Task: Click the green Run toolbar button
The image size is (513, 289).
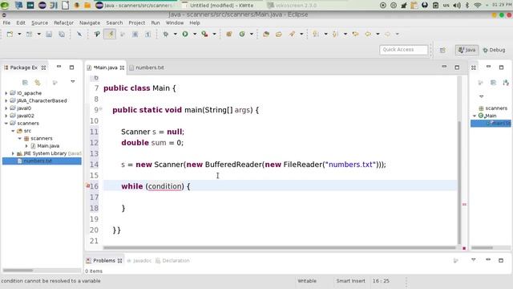Action: tap(185, 34)
